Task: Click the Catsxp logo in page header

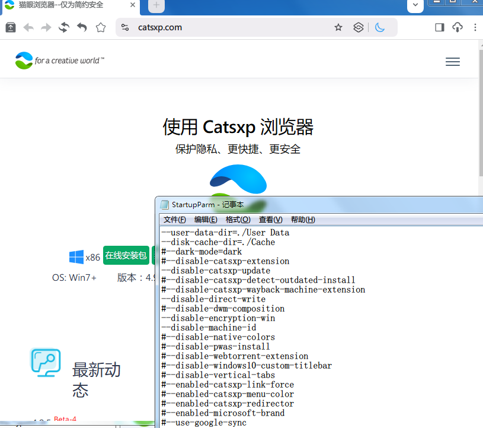Action: (x=60, y=61)
